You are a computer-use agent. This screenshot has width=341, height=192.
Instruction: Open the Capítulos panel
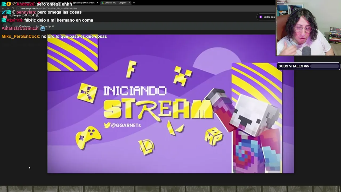click(x=22, y=26)
